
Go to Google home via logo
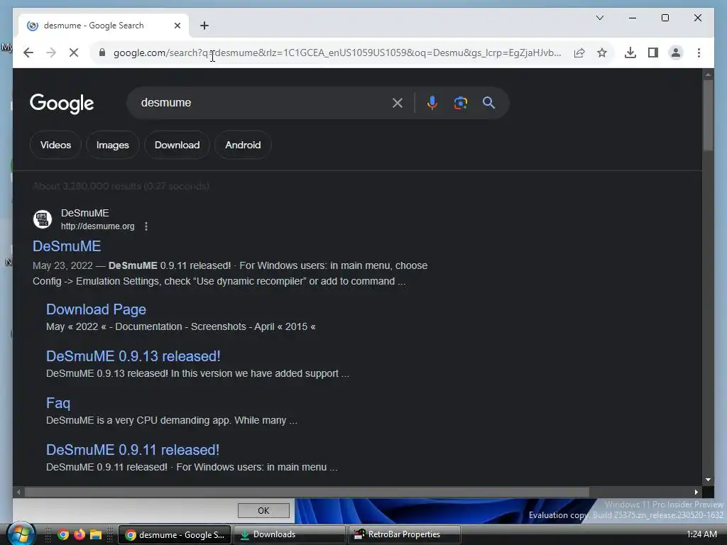pos(62,104)
